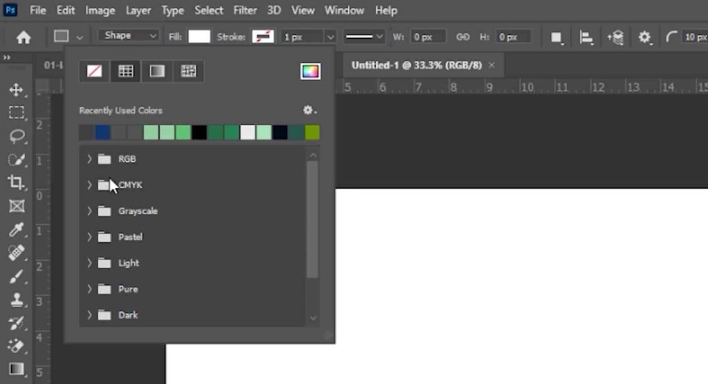Pick the olive green recent color
Screen dimensions: 708x384
[x=312, y=132]
